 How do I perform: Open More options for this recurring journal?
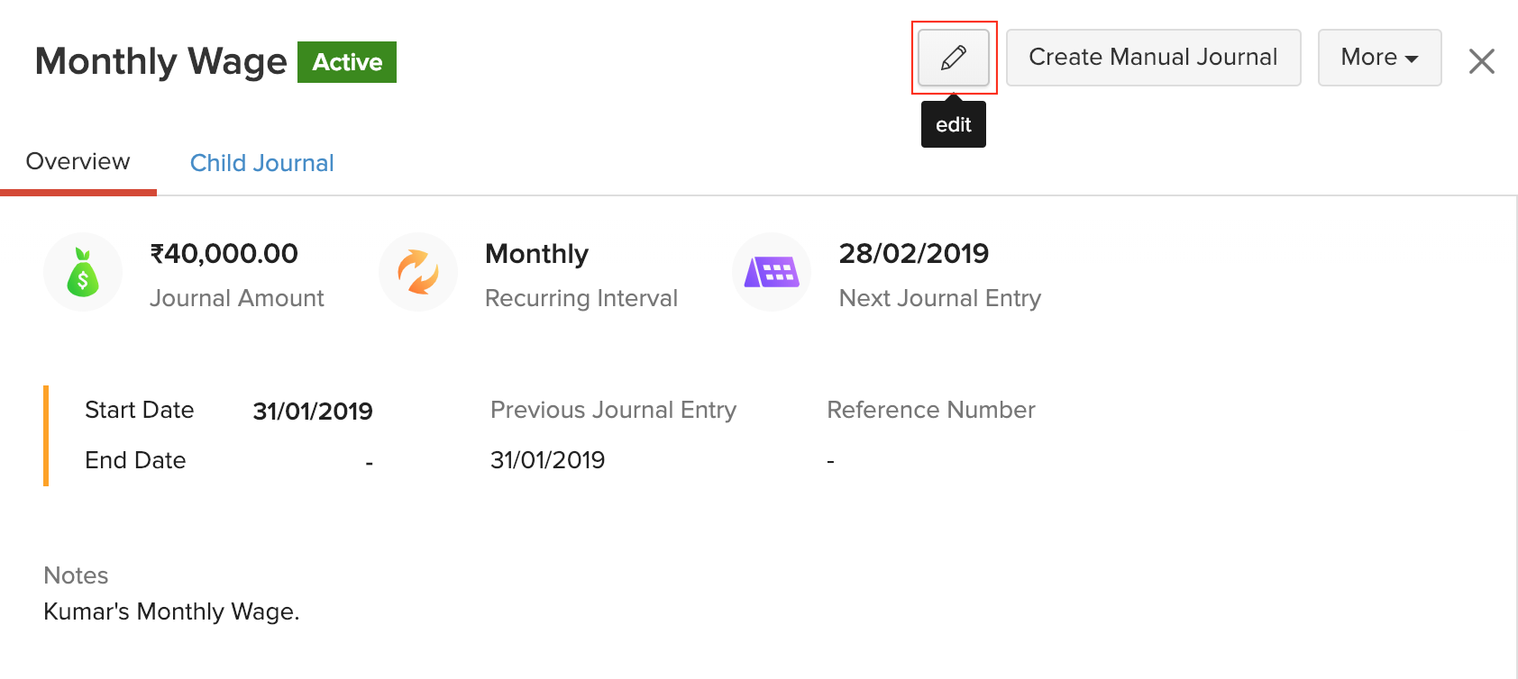(x=1379, y=57)
